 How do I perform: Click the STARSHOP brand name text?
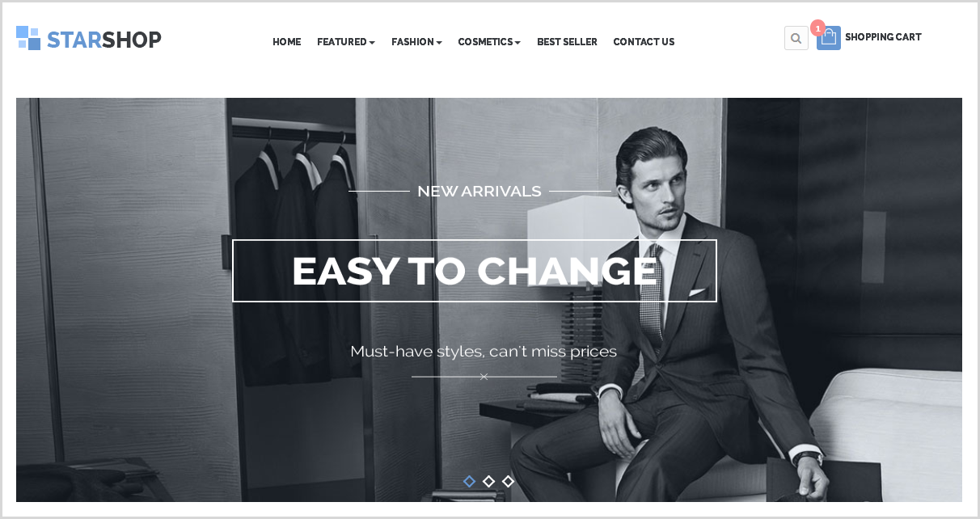[104, 40]
